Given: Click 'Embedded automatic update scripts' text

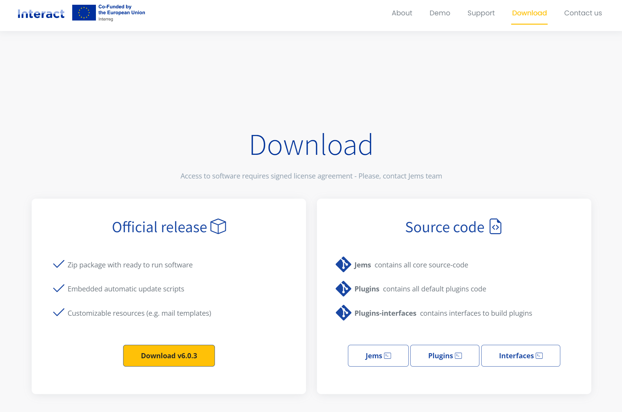Looking at the screenshot, I should coord(126,289).
